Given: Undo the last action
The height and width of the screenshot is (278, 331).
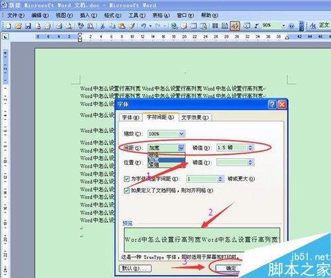Looking at the screenshot, I should (144, 26).
